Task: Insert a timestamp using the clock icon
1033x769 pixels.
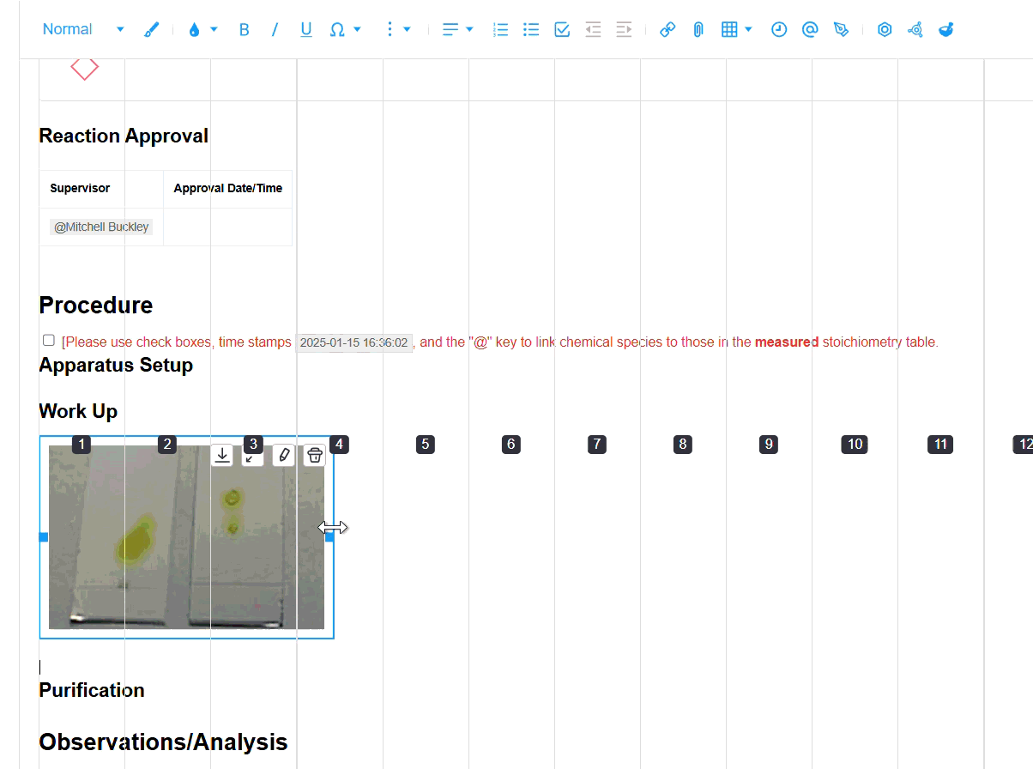Action: [x=778, y=30]
